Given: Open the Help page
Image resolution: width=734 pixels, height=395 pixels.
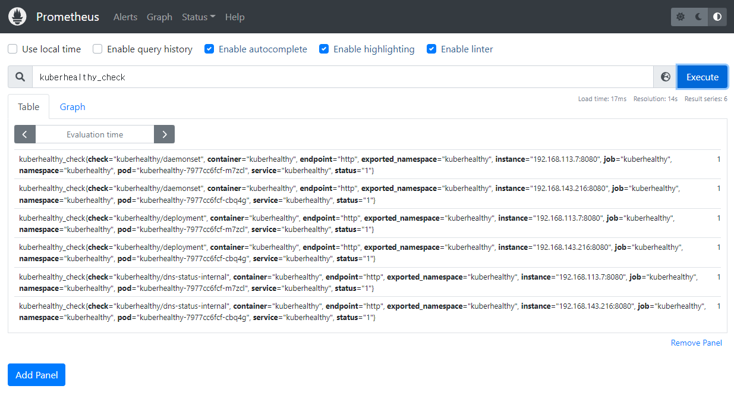Looking at the screenshot, I should coord(235,17).
